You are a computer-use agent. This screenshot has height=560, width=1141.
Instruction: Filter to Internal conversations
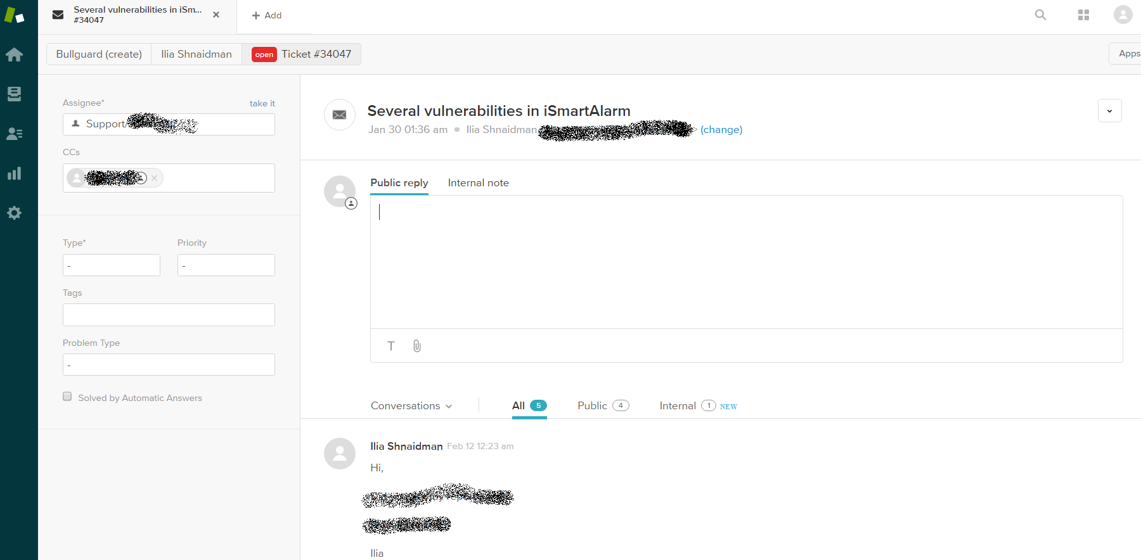pos(688,405)
